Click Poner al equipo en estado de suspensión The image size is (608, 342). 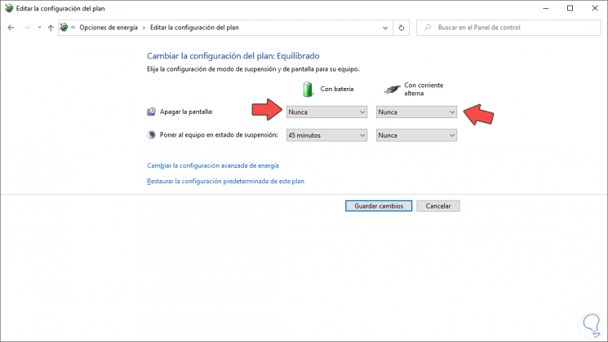point(219,135)
